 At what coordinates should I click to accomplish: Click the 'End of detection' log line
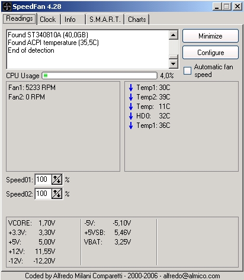[x=31, y=50]
